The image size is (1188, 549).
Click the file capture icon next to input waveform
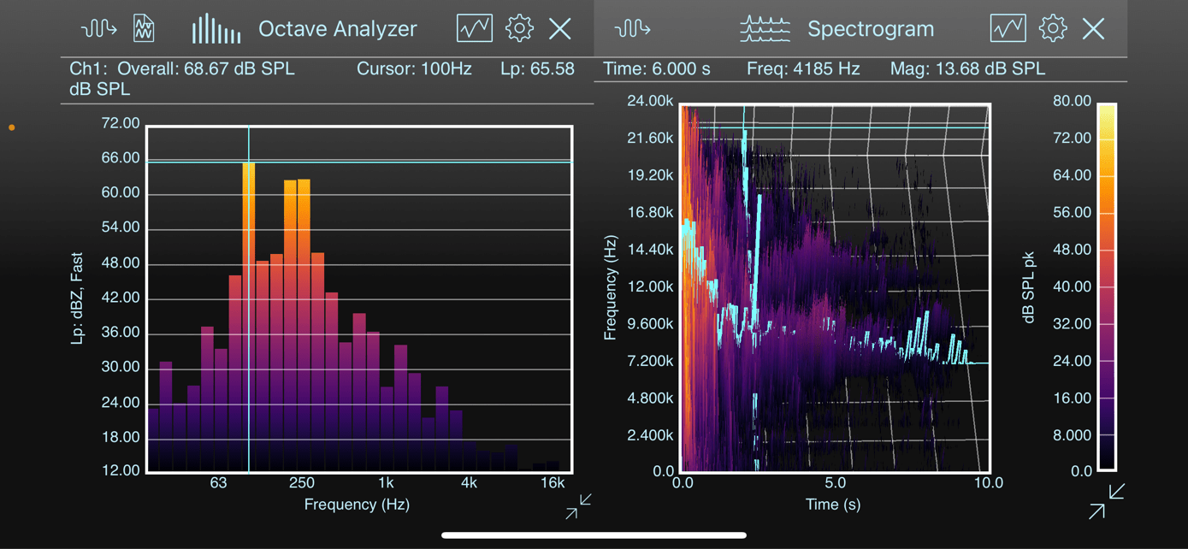143,28
